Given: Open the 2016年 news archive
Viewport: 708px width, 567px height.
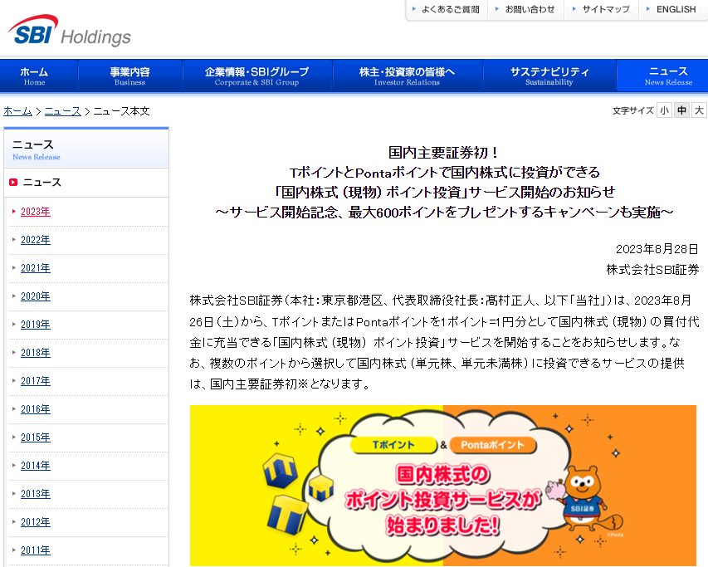Looking at the screenshot, I should (35, 409).
